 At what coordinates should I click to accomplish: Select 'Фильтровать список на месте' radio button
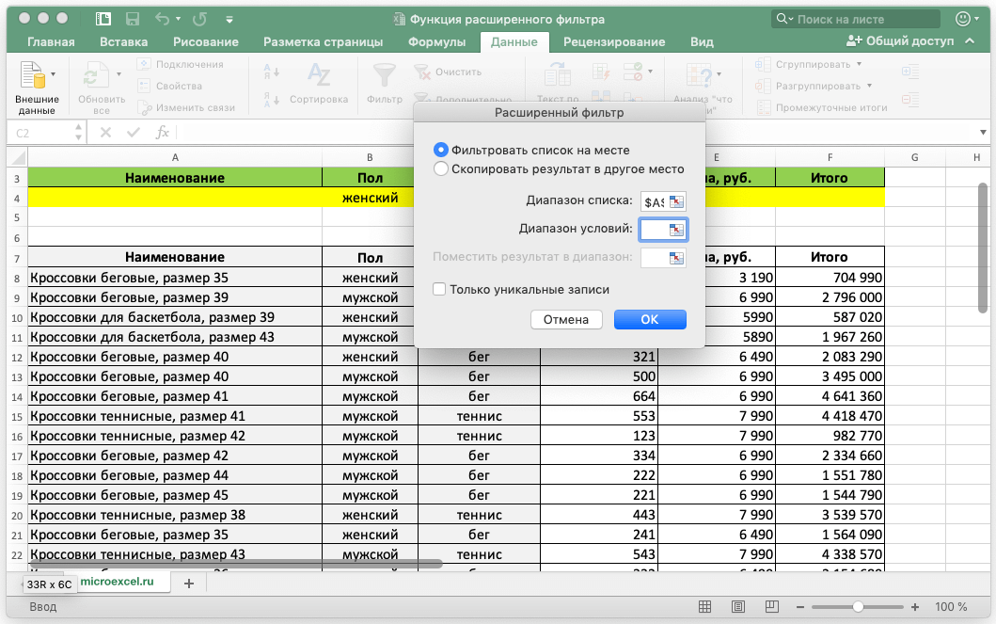click(440, 150)
